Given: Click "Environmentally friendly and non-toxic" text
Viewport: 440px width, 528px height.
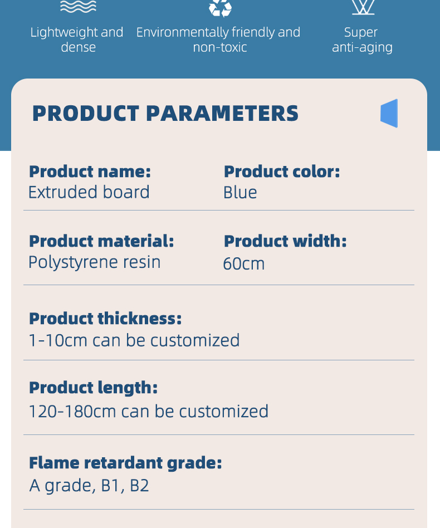Looking at the screenshot, I should (218, 40).
